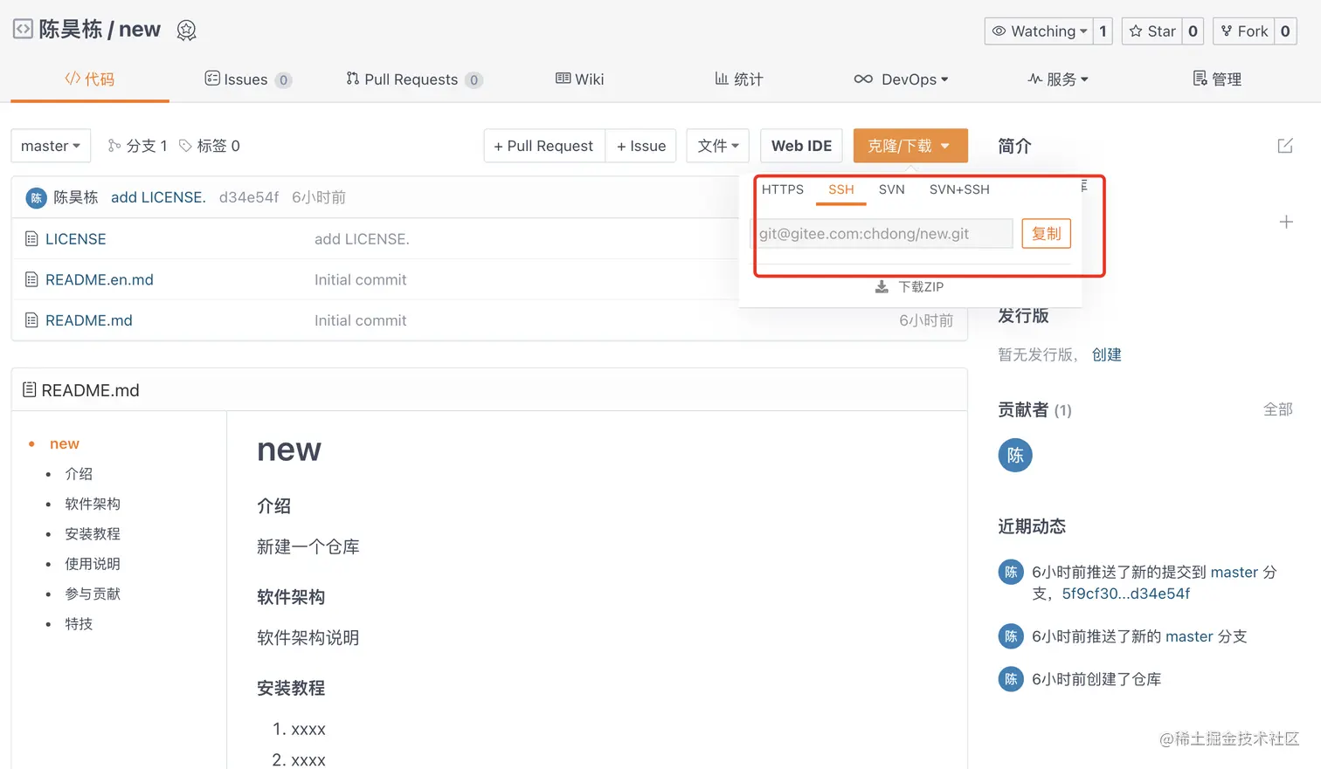This screenshot has height=769, width=1321.
Task: Click 全部 next to 贡献者
Action: [1278, 409]
